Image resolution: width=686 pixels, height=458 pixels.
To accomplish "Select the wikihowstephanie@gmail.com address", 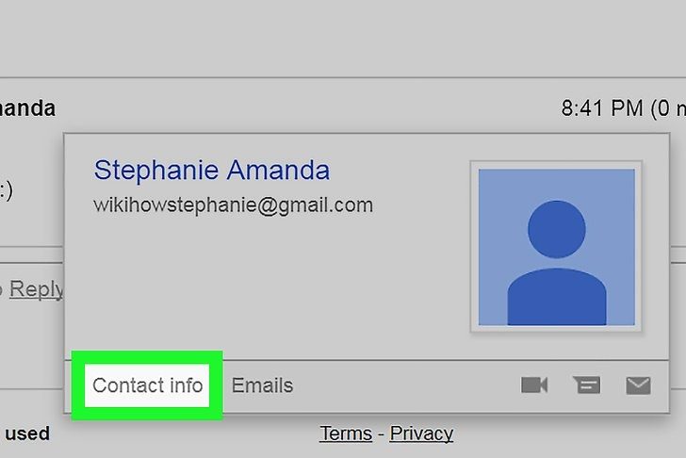I will pos(233,204).
